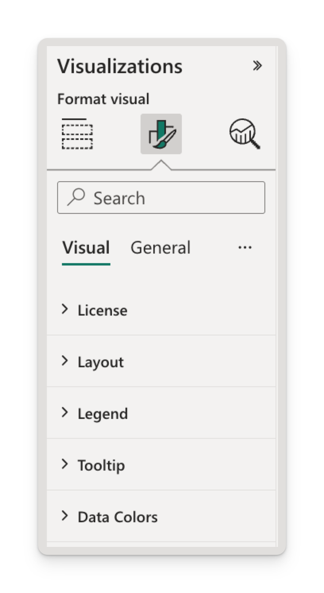Click the License card label
324x593 pixels.
click(102, 310)
